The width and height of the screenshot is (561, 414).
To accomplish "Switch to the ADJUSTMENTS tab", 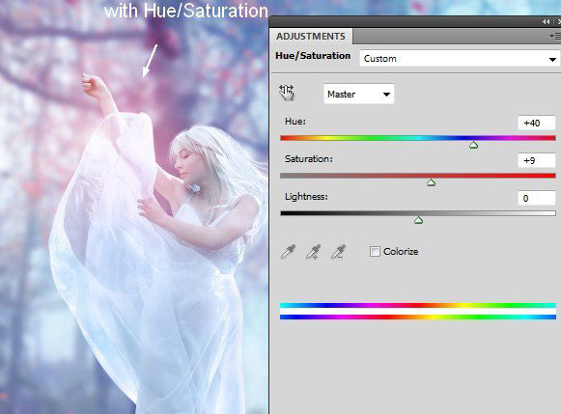I will pos(311,37).
